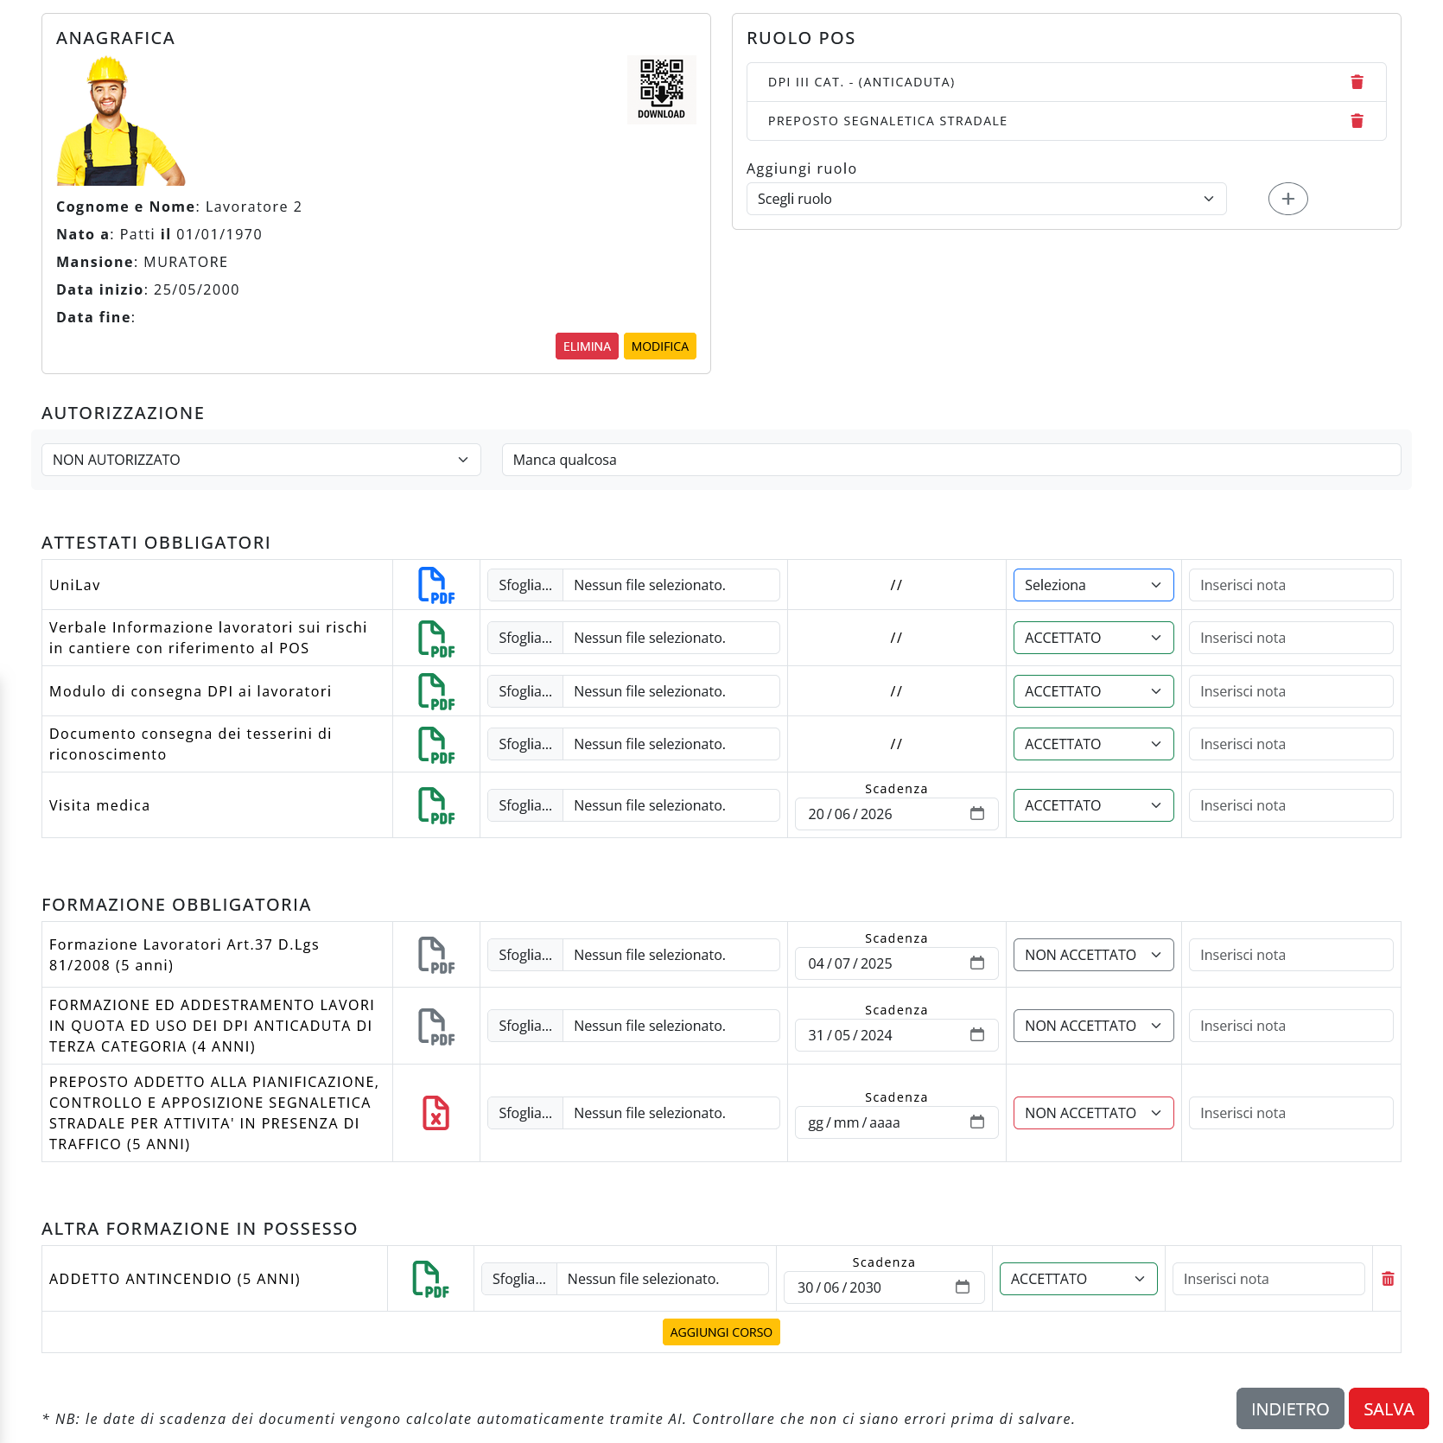
Task: Save the form with SALVA
Action: (1388, 1409)
